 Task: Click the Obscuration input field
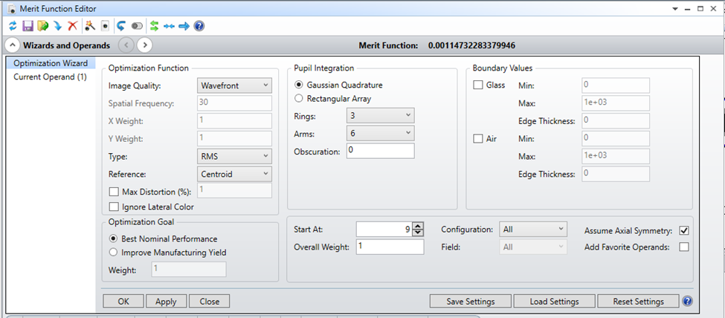380,151
